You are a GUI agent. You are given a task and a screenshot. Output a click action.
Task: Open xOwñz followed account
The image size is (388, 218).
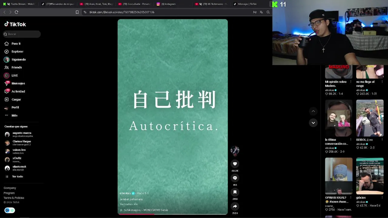coord(13,160)
